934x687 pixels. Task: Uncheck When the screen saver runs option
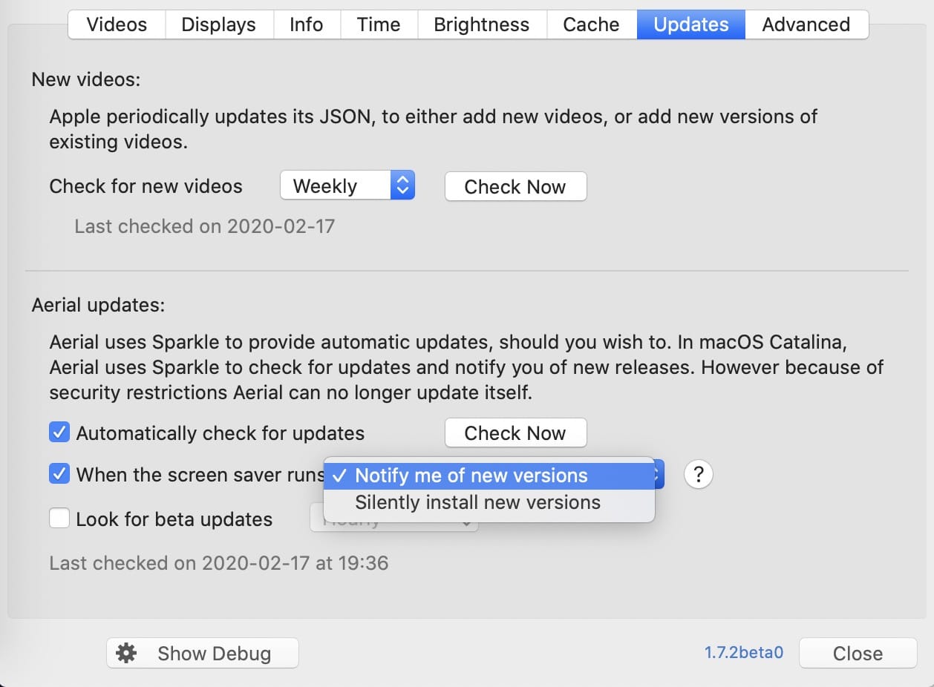(x=59, y=474)
